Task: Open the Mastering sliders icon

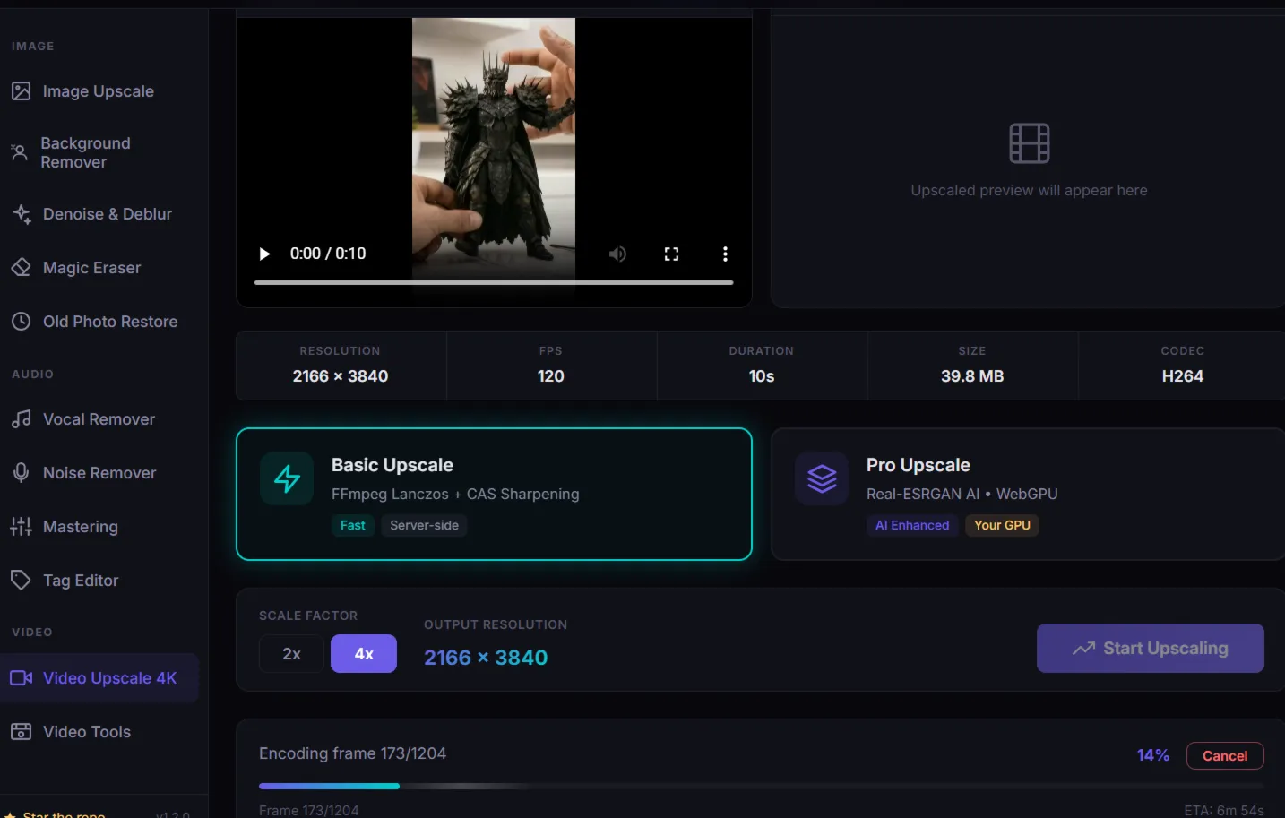Action: coord(22,527)
